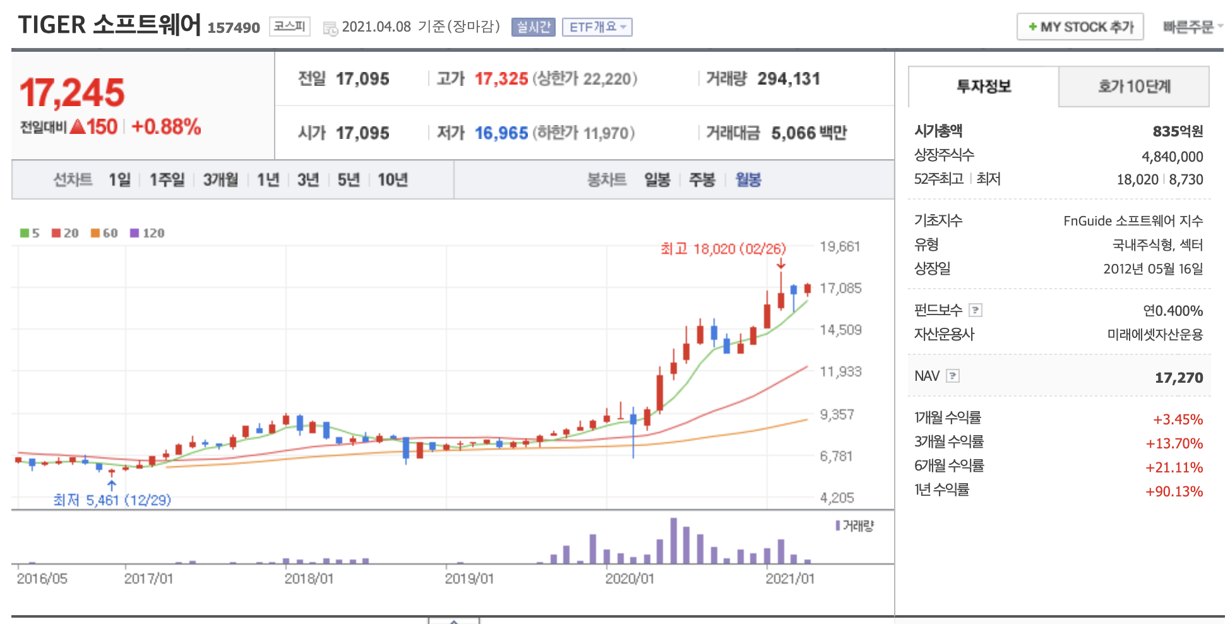The height and width of the screenshot is (624, 1230).
Task: Switch to 월봉 monthly candle chart
Action: [748, 180]
